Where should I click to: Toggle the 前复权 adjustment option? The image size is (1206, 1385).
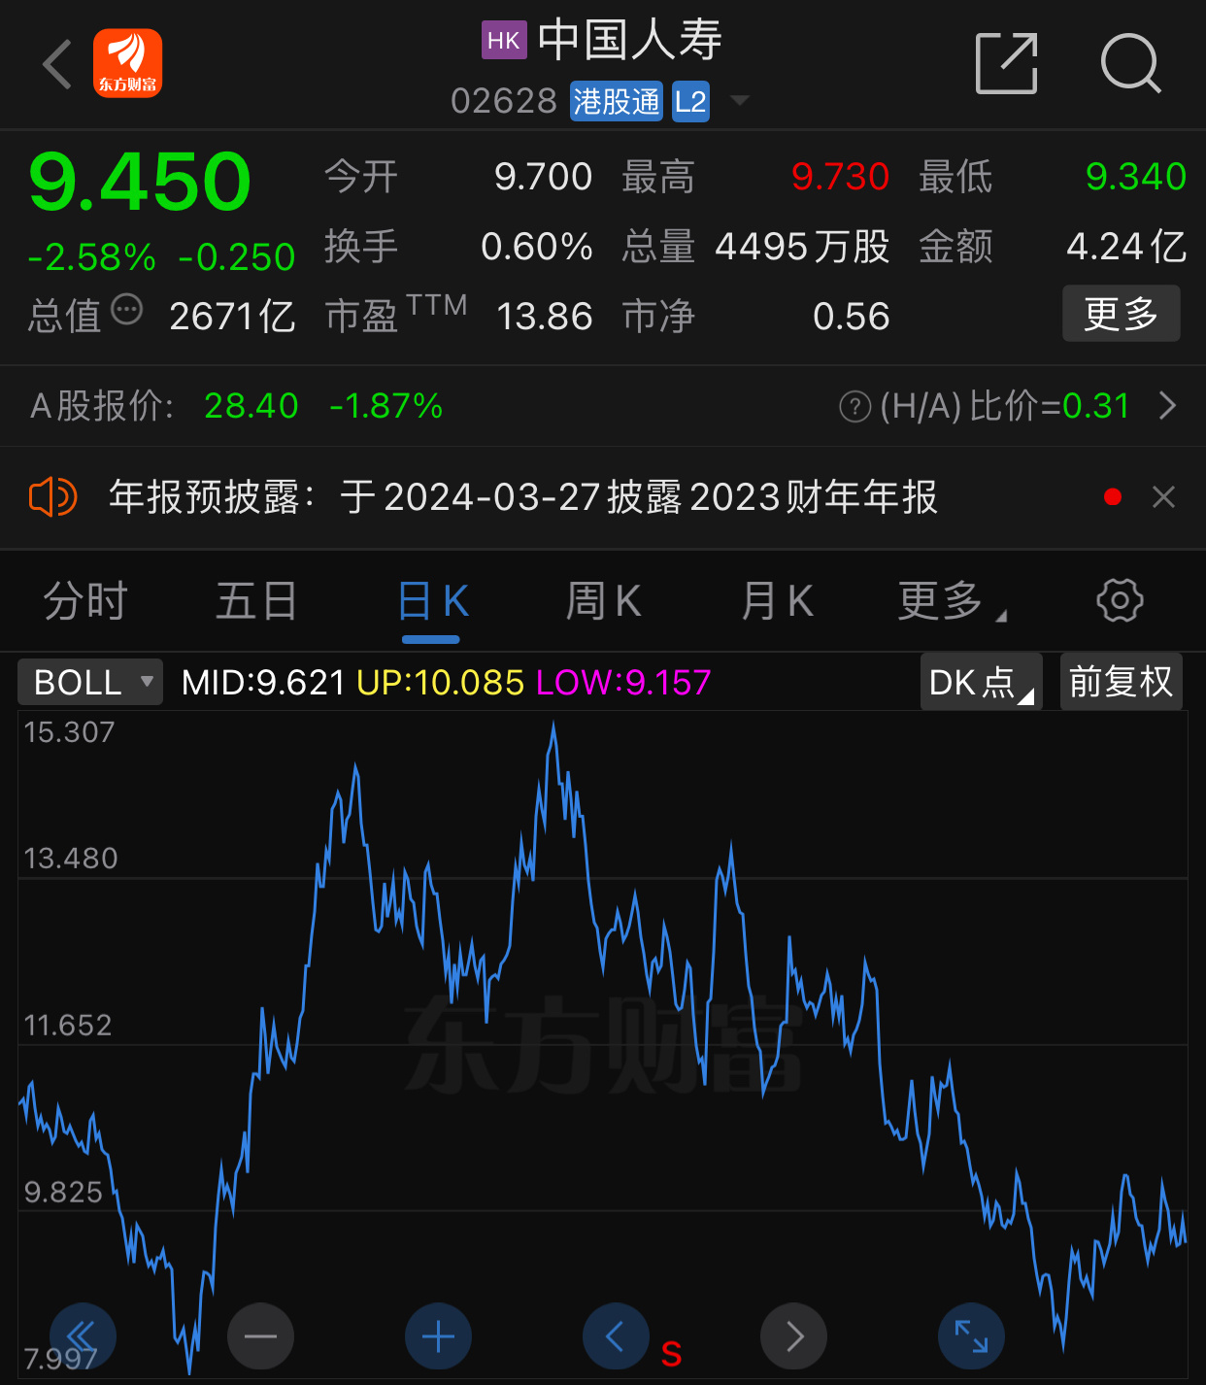click(1121, 682)
